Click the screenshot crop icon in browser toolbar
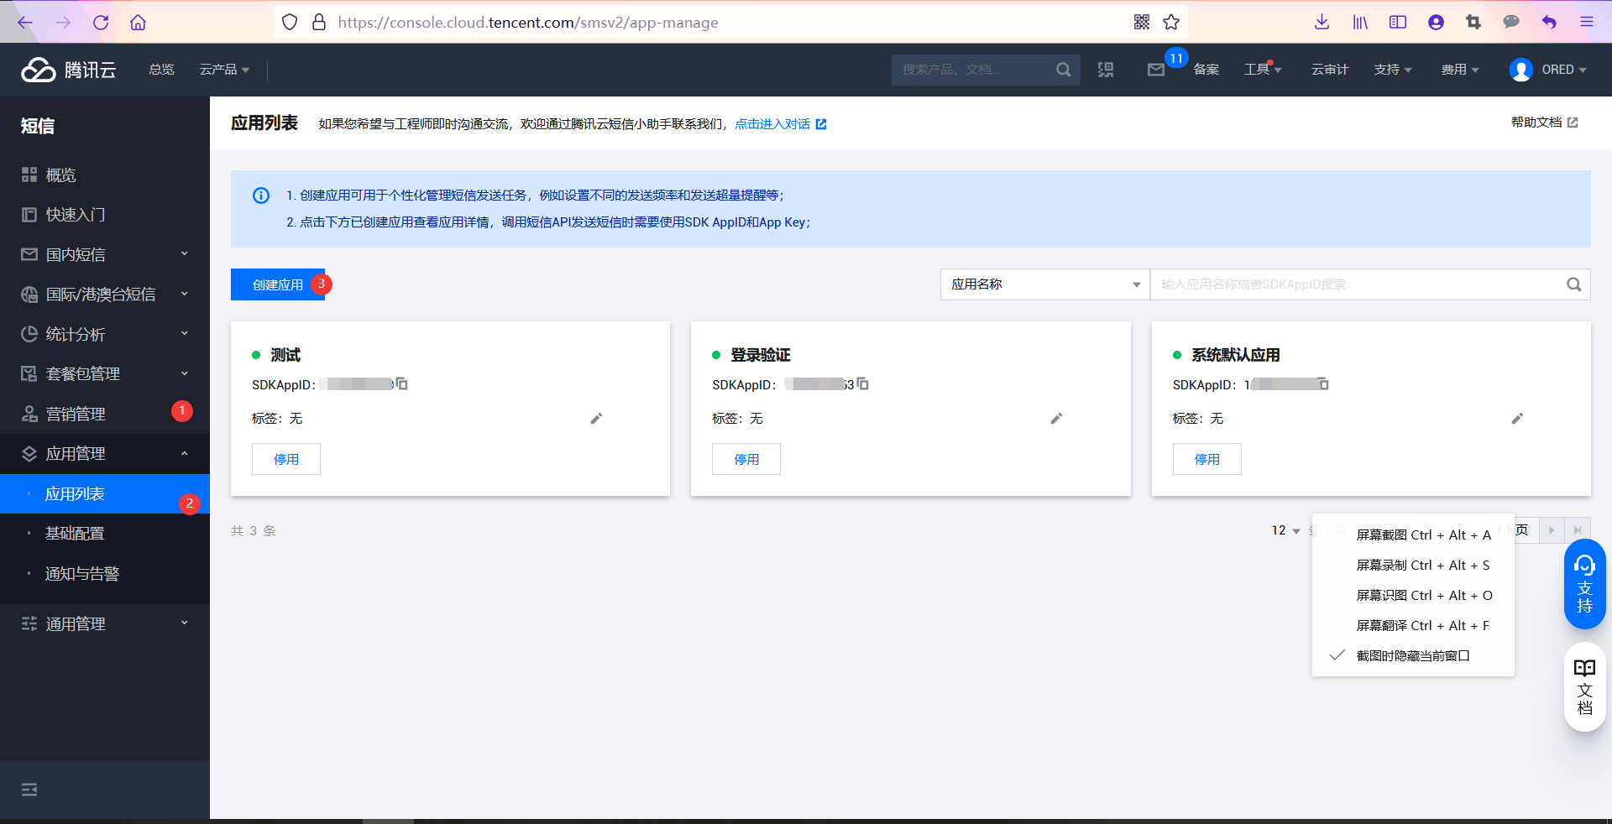 [x=1473, y=23]
